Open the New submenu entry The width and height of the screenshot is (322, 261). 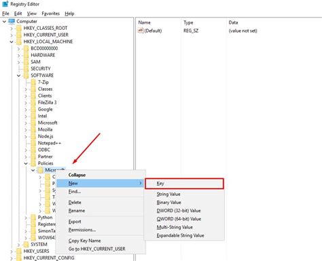coord(100,183)
